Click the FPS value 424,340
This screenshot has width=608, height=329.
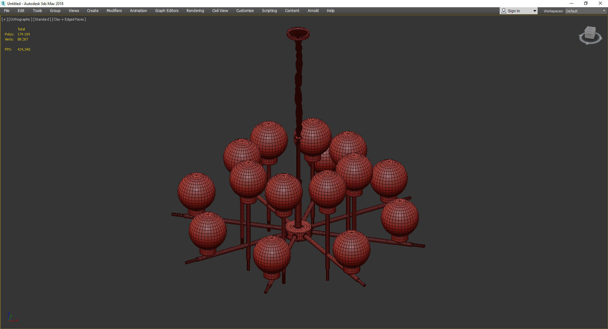click(24, 49)
